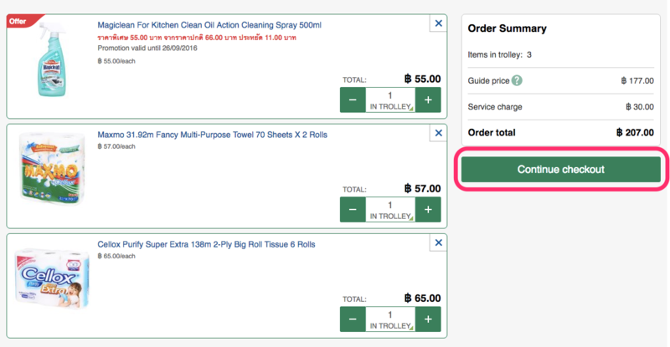Decrease Cellox tissue quantity with minus button
670x347 pixels.
click(x=353, y=319)
